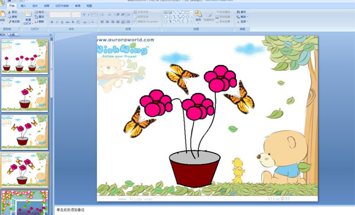Image resolution: width=355 pixels, height=215 pixels.
Task: Click the slide Reset (重设) icon
Action: click(36, 17)
